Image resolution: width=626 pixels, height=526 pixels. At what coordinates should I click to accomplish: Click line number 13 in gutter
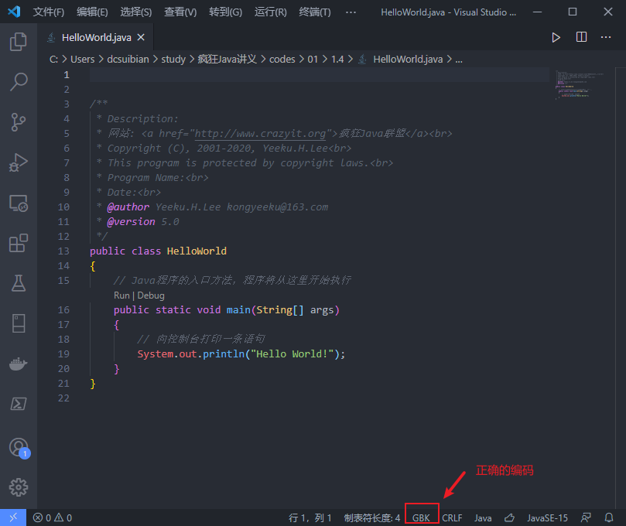(63, 251)
